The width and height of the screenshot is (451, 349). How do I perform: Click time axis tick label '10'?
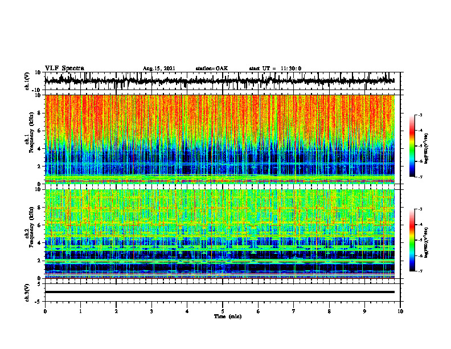pos(400,311)
